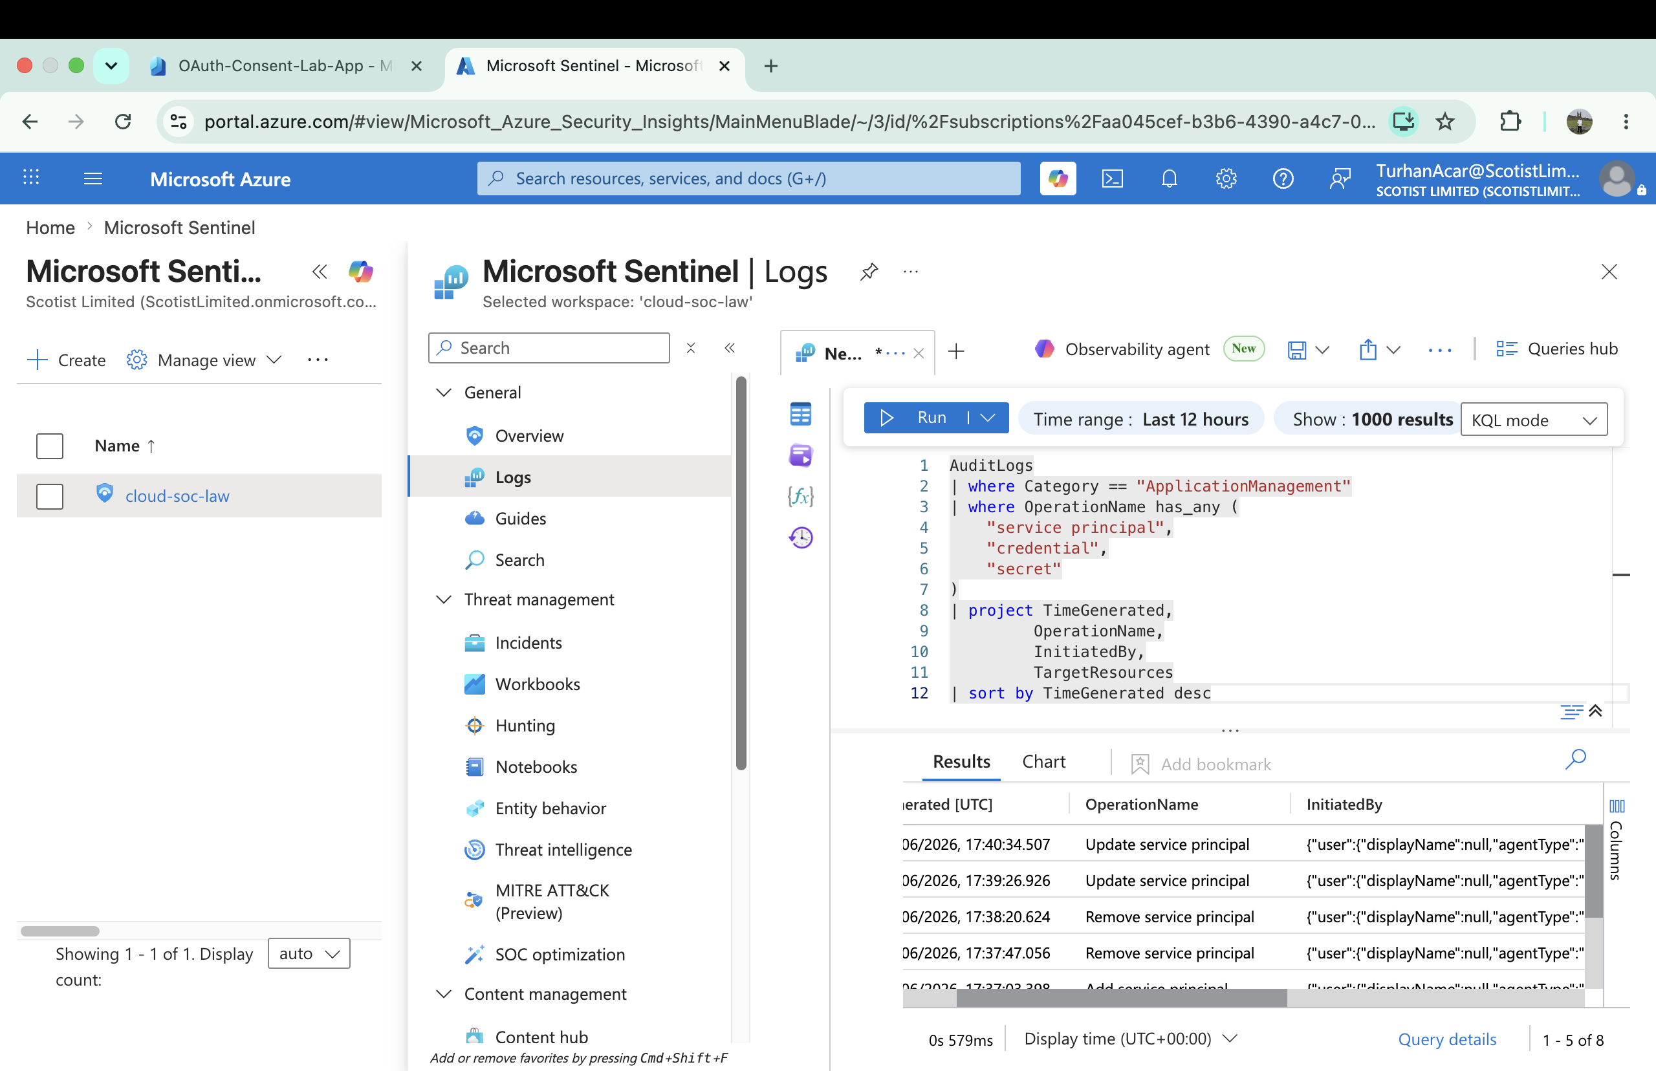Click the workspace list horizontal scrollbar
The width and height of the screenshot is (1656, 1071).
coord(60,931)
